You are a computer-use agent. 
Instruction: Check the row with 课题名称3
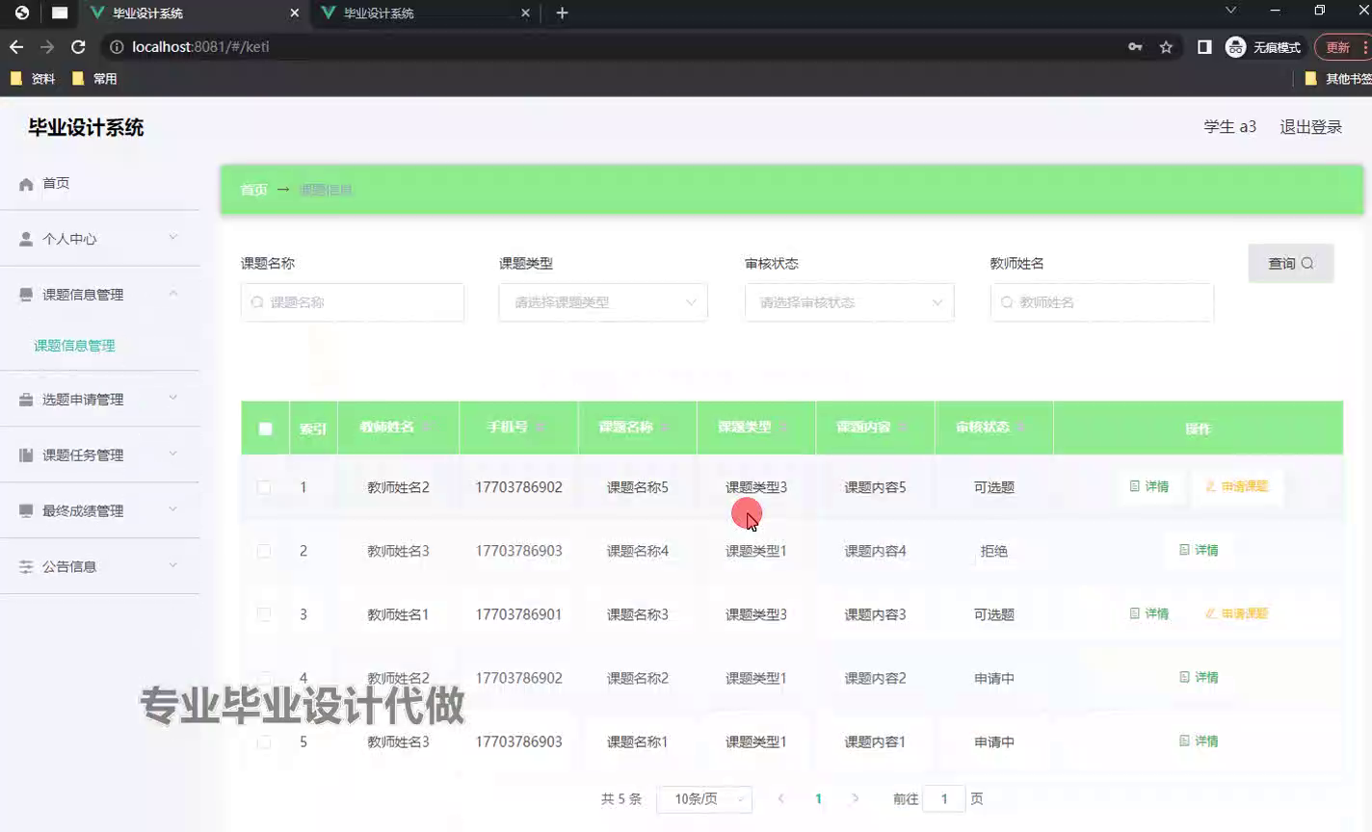point(264,614)
